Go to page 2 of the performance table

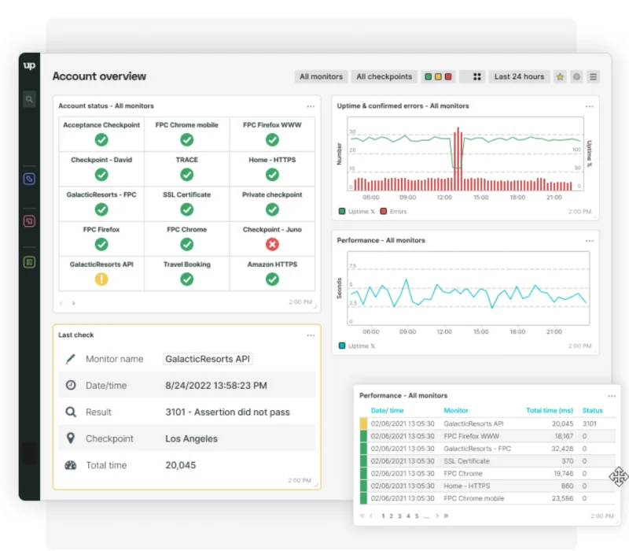[x=391, y=516]
